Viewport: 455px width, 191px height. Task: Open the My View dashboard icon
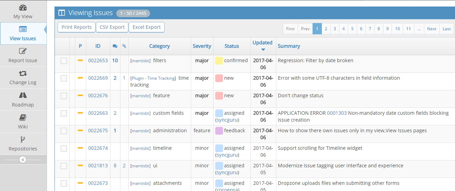tap(23, 8)
